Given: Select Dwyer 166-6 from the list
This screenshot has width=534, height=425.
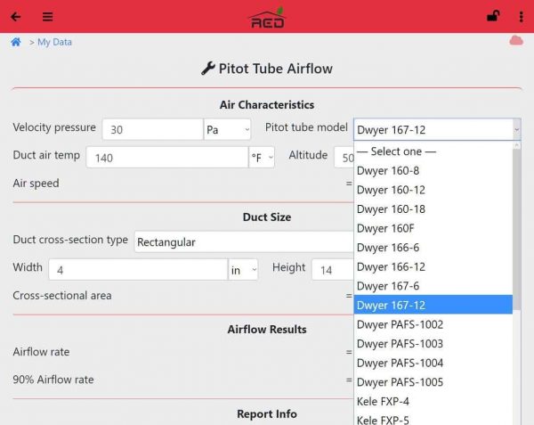Looking at the screenshot, I should [433, 248].
